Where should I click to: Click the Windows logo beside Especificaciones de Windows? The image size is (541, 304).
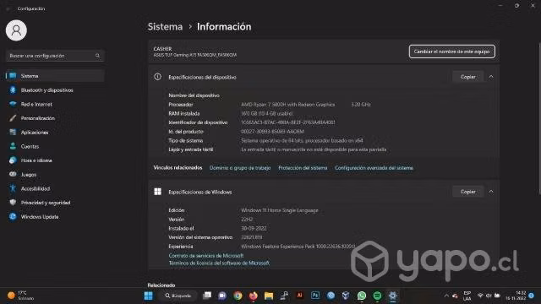(x=158, y=192)
